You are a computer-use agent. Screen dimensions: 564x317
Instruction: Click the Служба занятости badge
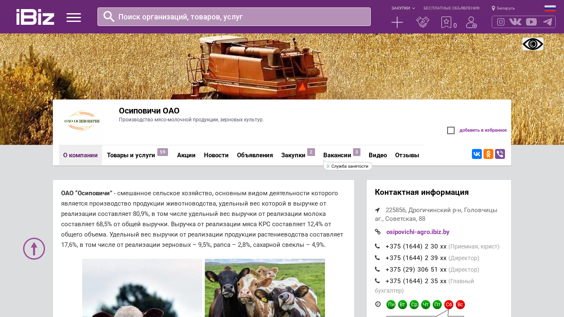coord(348,166)
